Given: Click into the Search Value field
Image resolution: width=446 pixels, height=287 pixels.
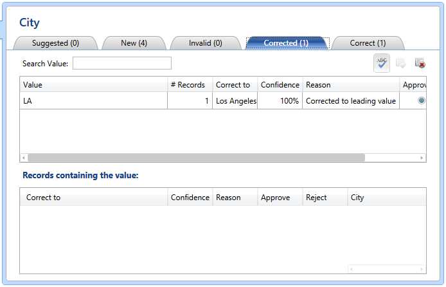Looking at the screenshot, I should pyautogui.click(x=122, y=63).
